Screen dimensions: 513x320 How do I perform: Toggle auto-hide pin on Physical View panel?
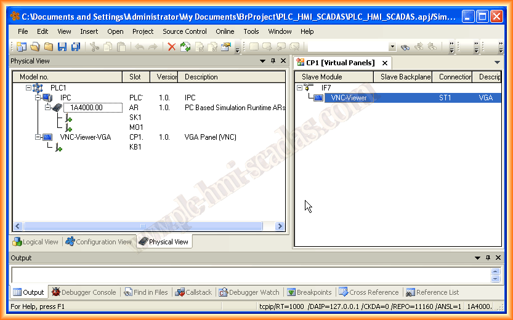273,61
